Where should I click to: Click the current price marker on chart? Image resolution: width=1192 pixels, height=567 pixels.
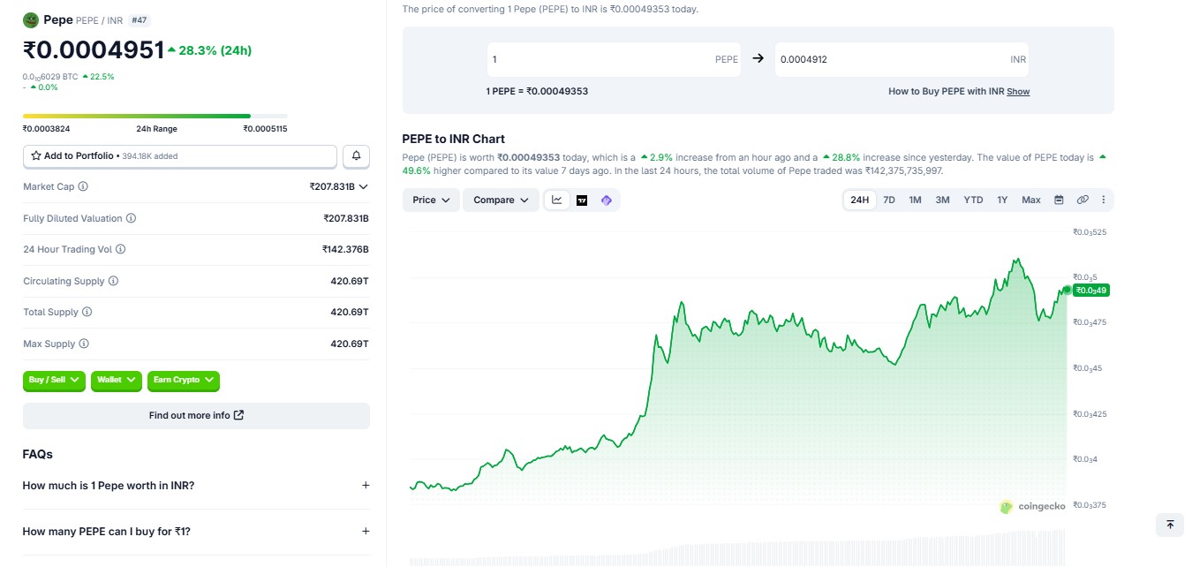pyautogui.click(x=1067, y=290)
